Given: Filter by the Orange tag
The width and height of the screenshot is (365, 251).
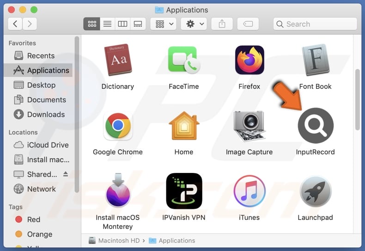Looking at the screenshot, I should tap(38, 234).
